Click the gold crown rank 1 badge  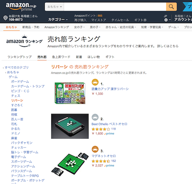pos(95,82)
